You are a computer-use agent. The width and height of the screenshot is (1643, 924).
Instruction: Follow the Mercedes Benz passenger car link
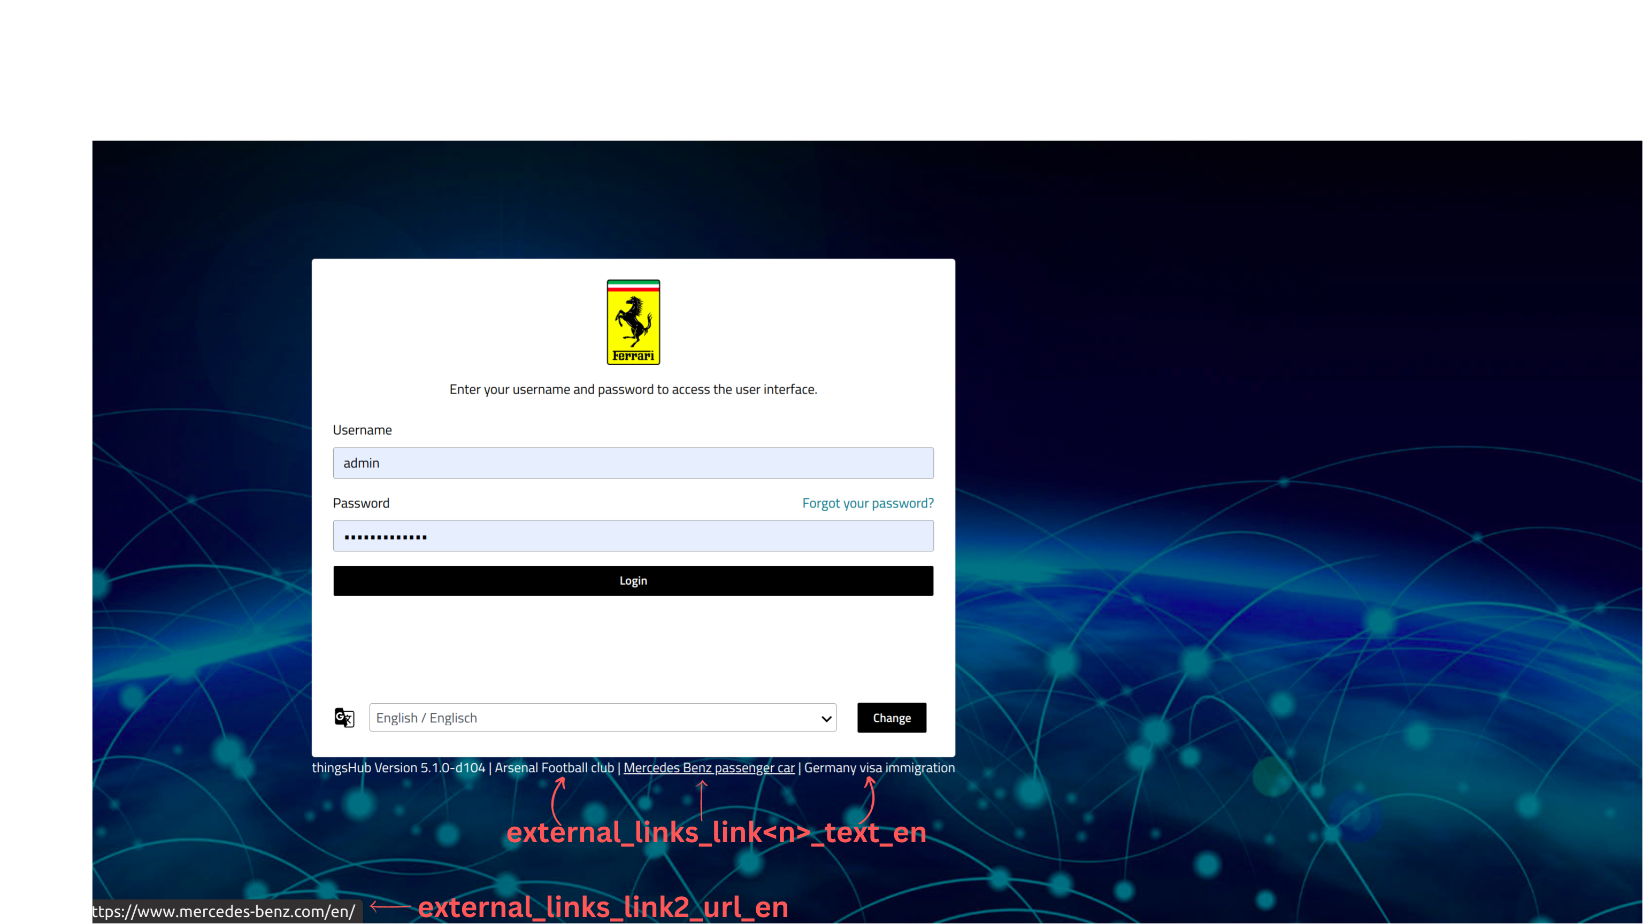(709, 768)
